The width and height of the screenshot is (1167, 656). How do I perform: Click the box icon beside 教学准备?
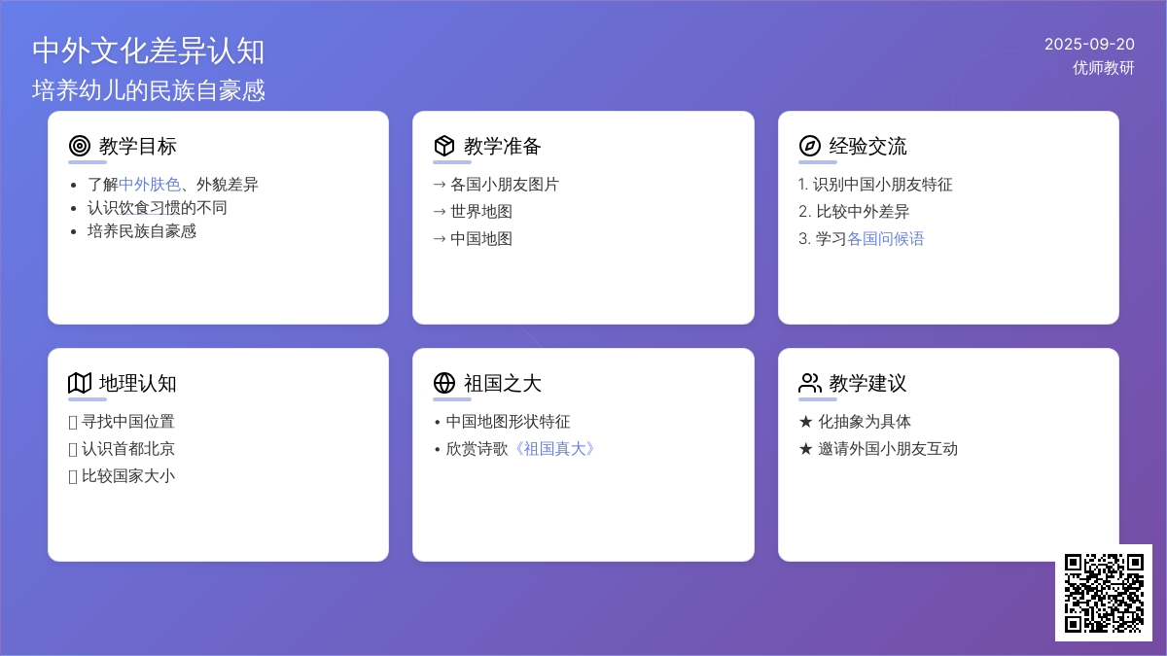tap(444, 146)
